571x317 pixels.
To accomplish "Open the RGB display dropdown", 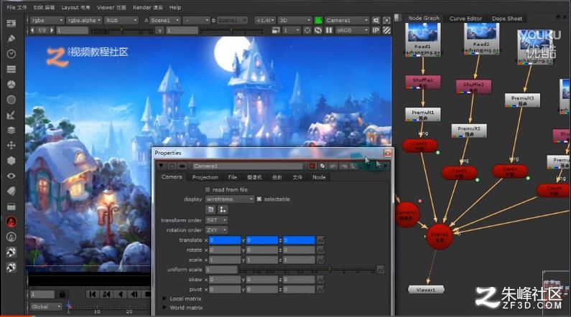I will coord(121,20).
